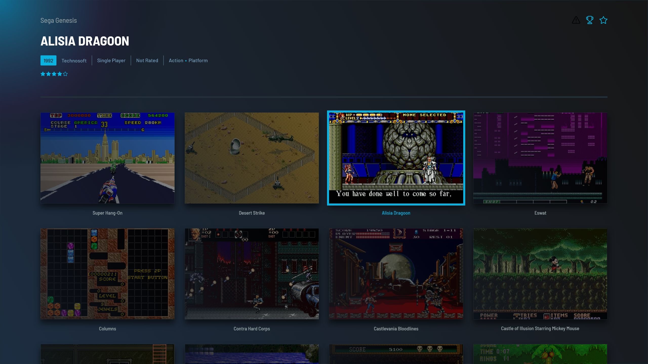Select the Desert Strike game thumbnail
Image resolution: width=648 pixels, height=364 pixels.
click(252, 158)
